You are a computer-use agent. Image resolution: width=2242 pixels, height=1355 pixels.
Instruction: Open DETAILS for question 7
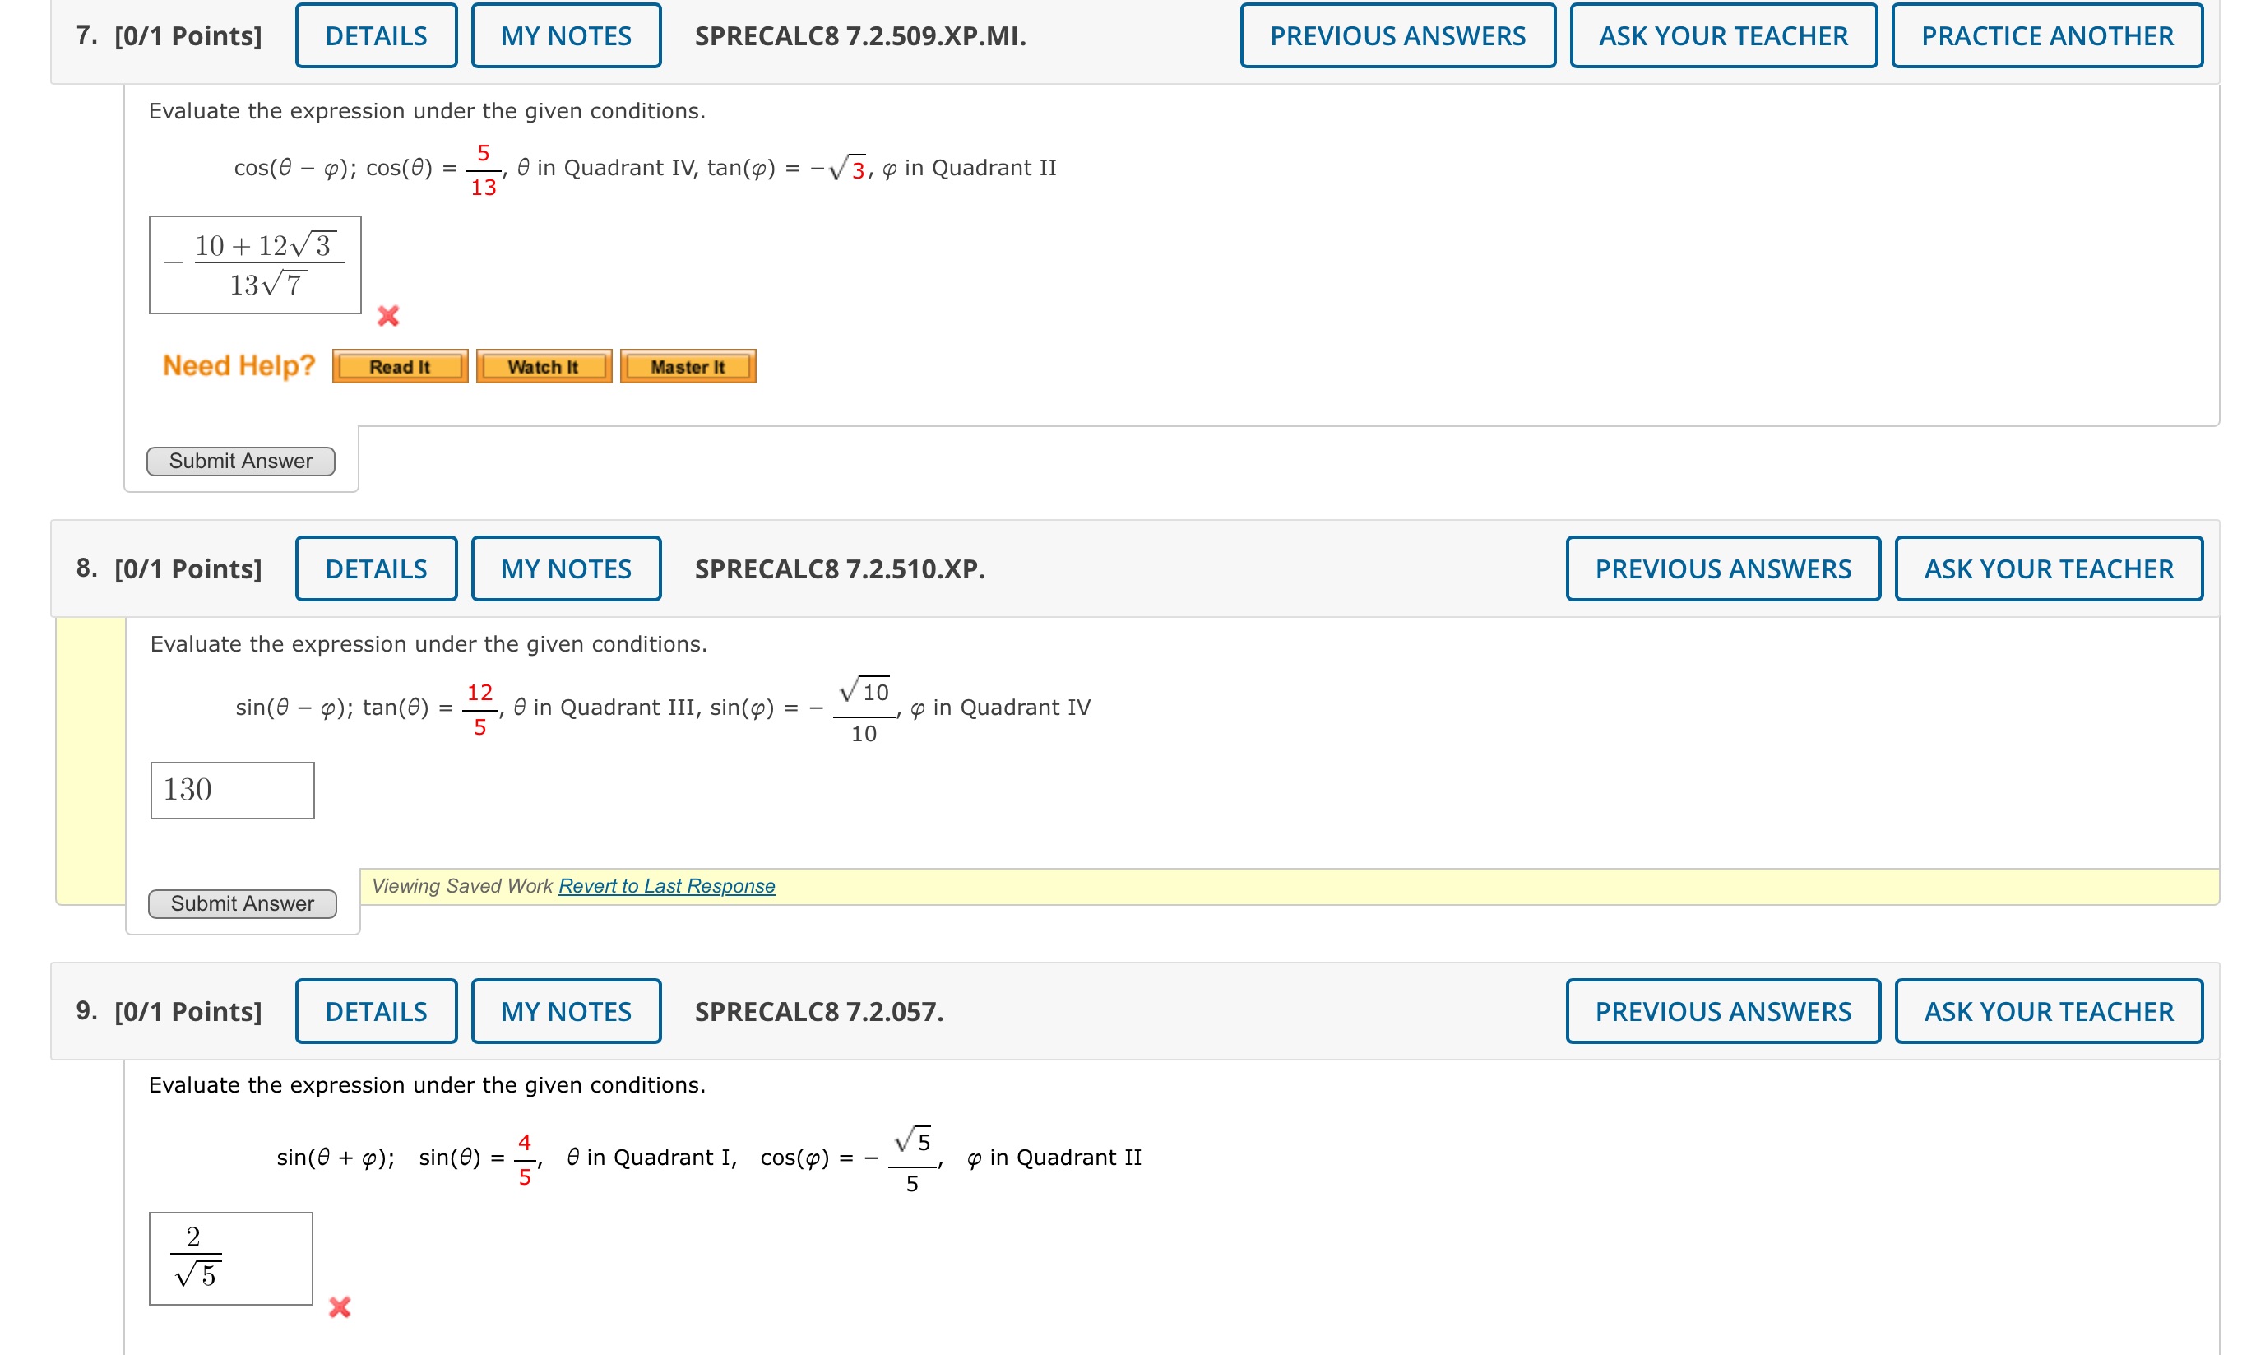(376, 35)
